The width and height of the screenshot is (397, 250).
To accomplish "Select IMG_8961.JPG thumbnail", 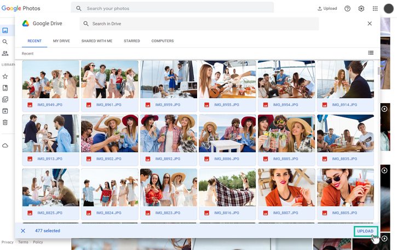I will 110,79.
